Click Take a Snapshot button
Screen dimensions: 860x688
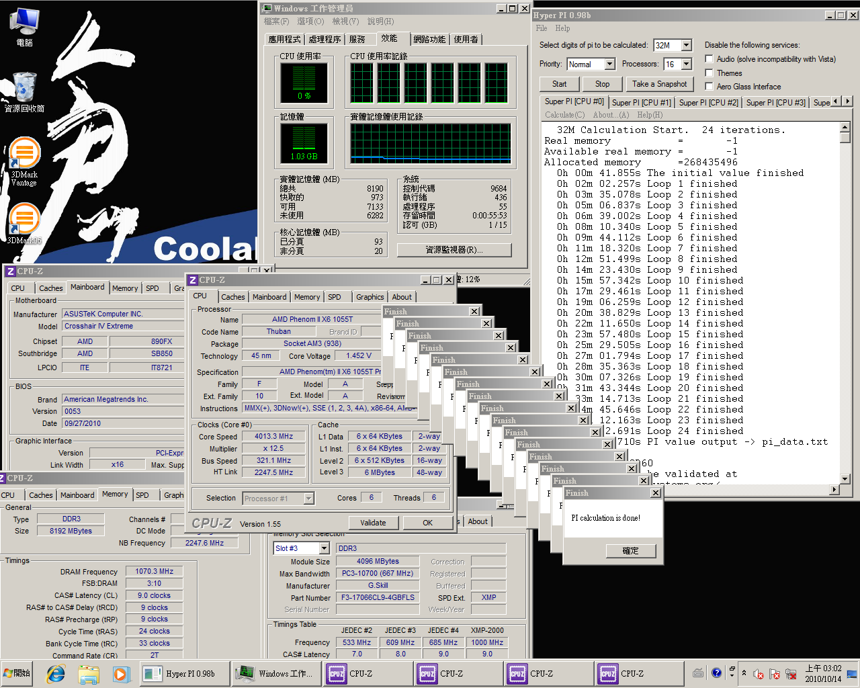[x=660, y=84]
